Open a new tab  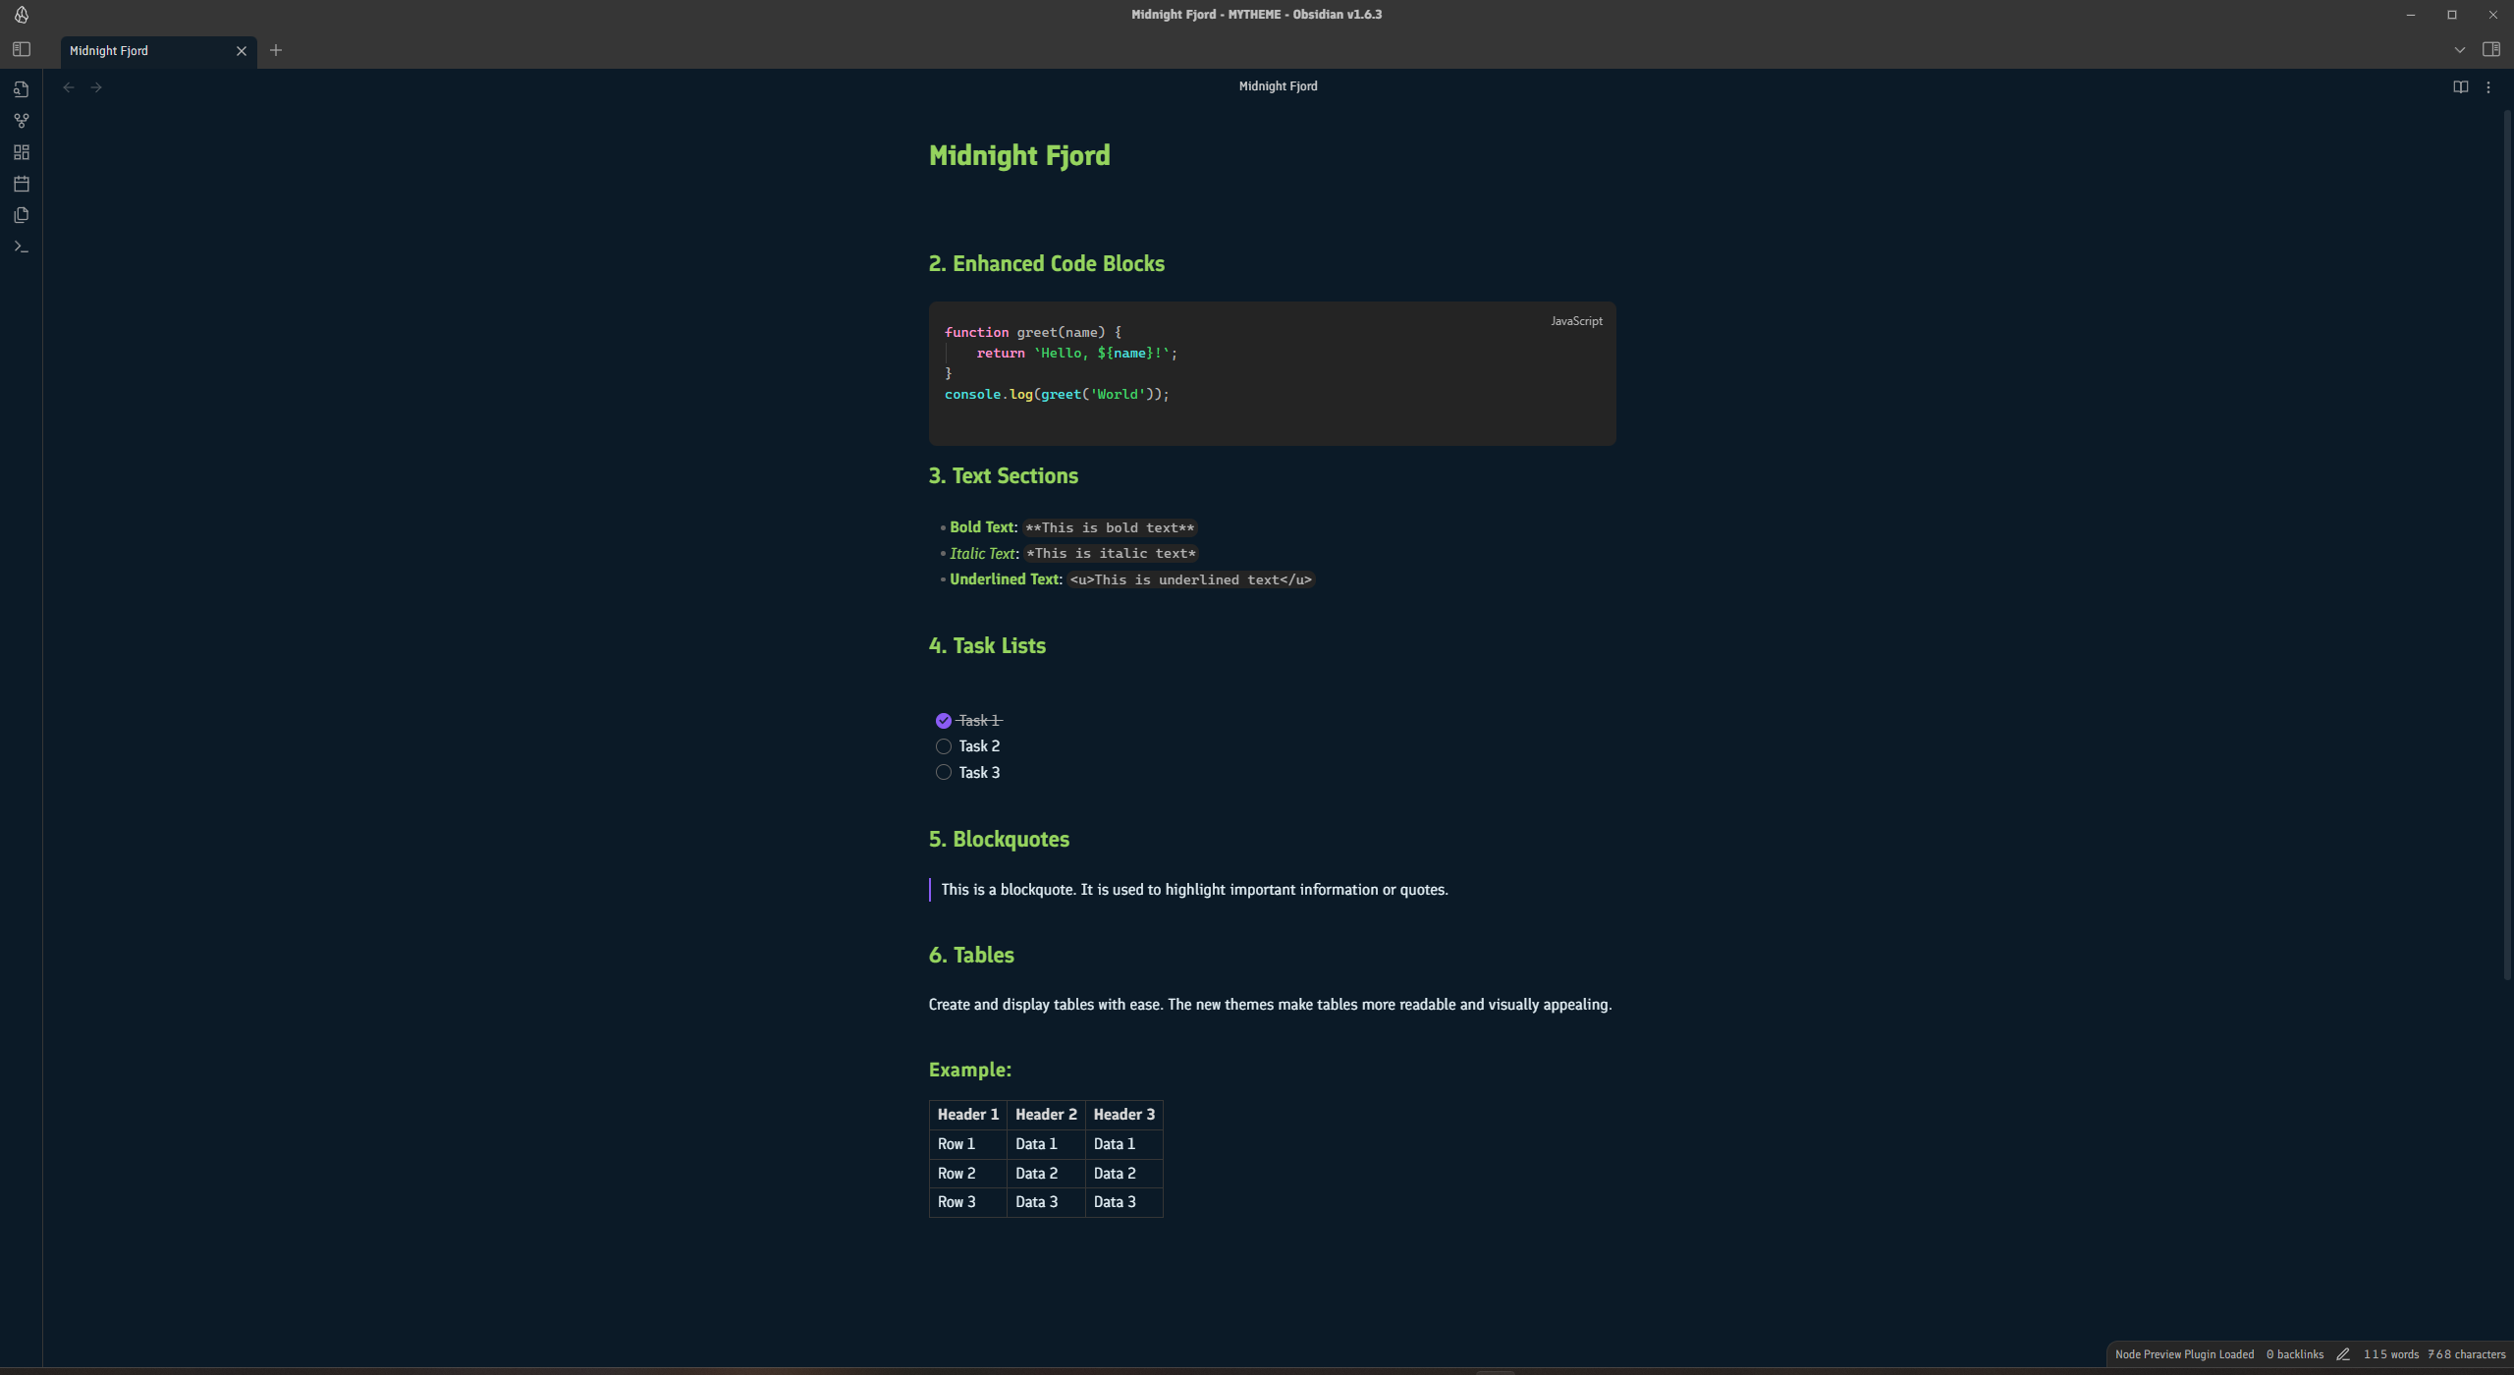point(276,50)
